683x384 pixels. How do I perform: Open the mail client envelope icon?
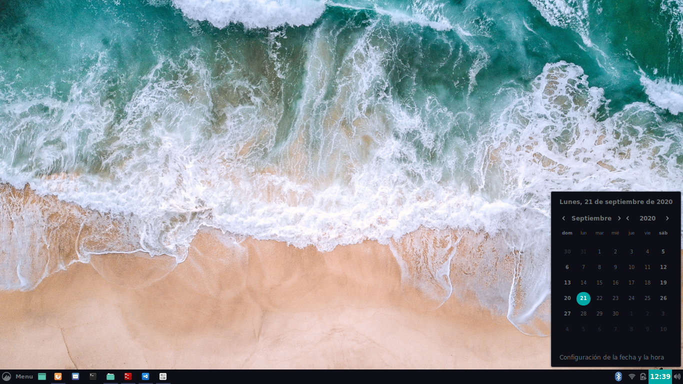click(75, 376)
